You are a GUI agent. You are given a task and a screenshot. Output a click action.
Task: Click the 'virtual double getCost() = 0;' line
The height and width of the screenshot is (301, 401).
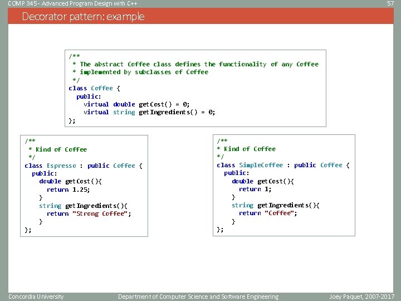136,104
